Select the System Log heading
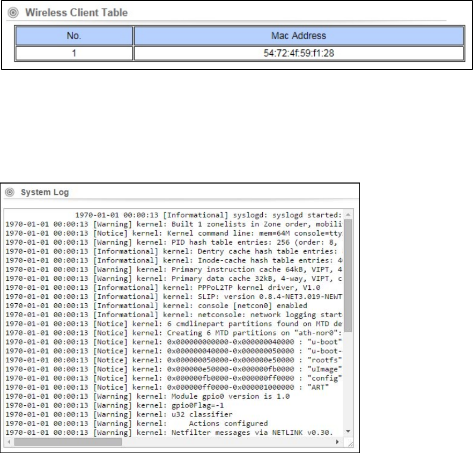The image size is (473, 453). point(45,192)
